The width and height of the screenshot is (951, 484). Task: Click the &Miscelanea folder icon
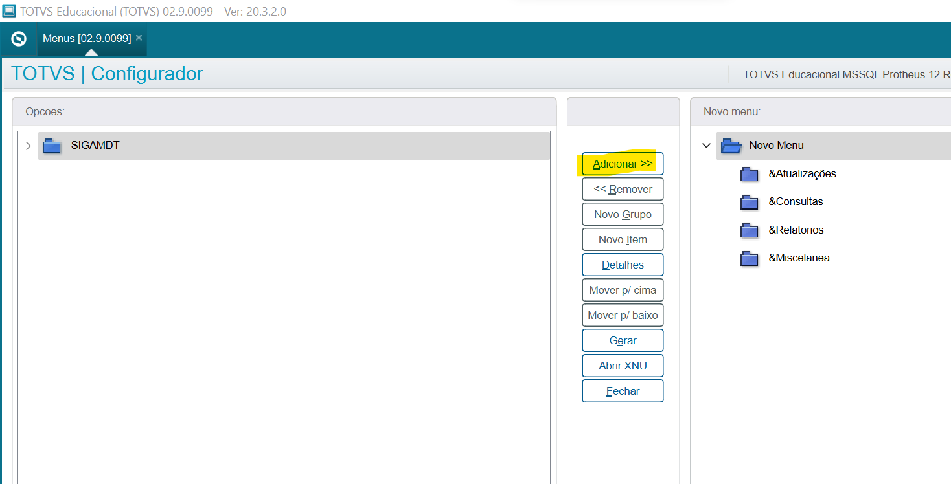pyautogui.click(x=750, y=258)
